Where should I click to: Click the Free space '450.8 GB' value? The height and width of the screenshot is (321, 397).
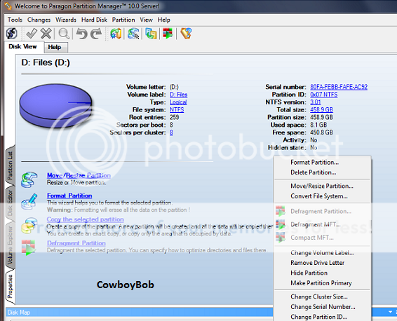[321, 132]
